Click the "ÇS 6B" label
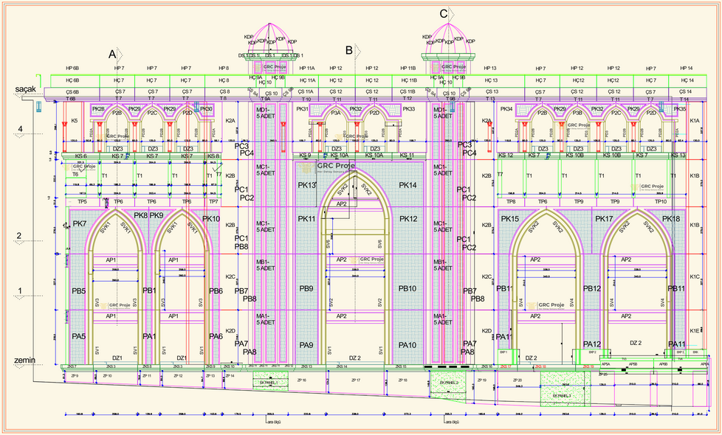The image size is (722, 435). [73, 91]
